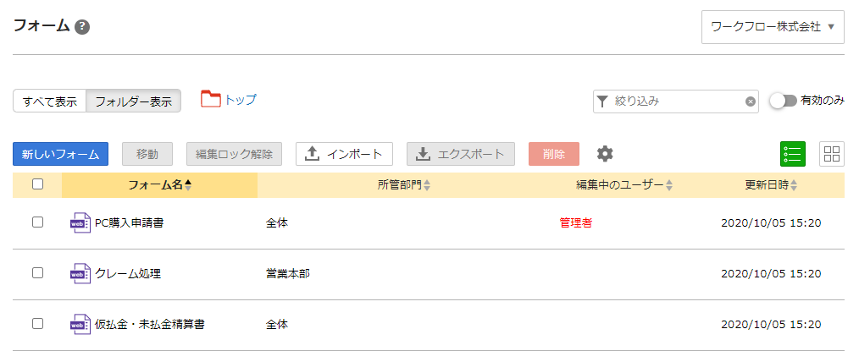Screen dimensions: 859x362
Task: Toggle the 有効のみ switch
Action: click(783, 101)
